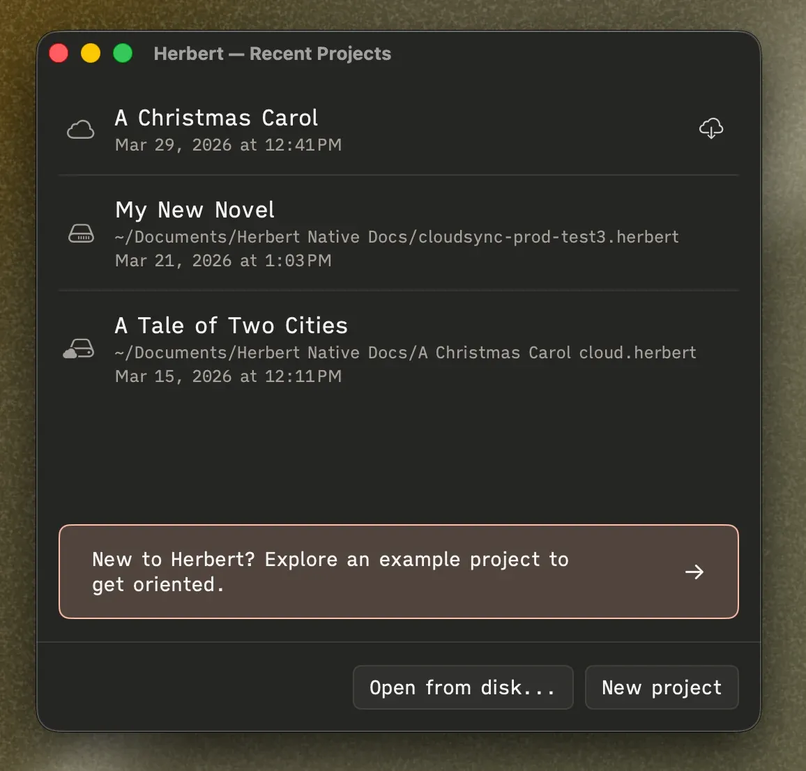Screen dimensions: 806x771
Task: Close the Recent Projects window
Action: tap(59, 54)
